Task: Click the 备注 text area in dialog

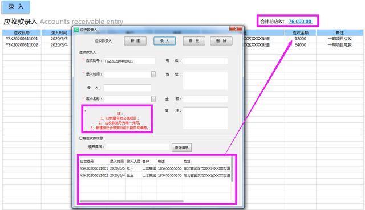Action: tap(205, 118)
